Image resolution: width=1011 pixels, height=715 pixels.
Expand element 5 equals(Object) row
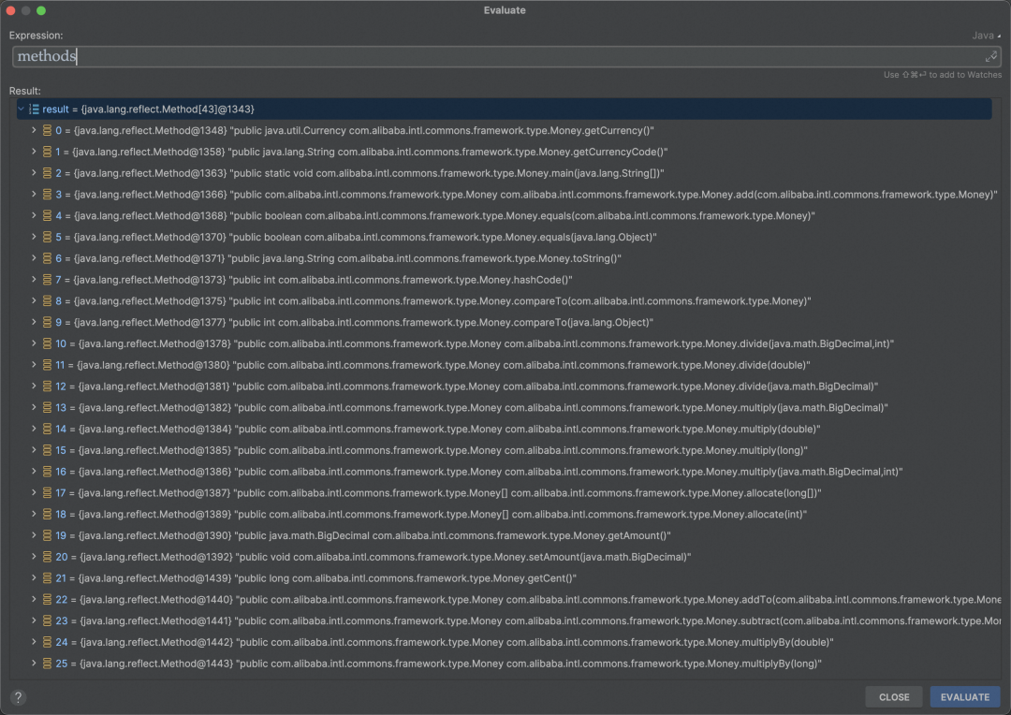pyautogui.click(x=34, y=237)
